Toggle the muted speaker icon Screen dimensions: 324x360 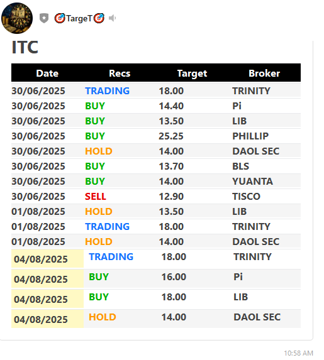[112, 18]
